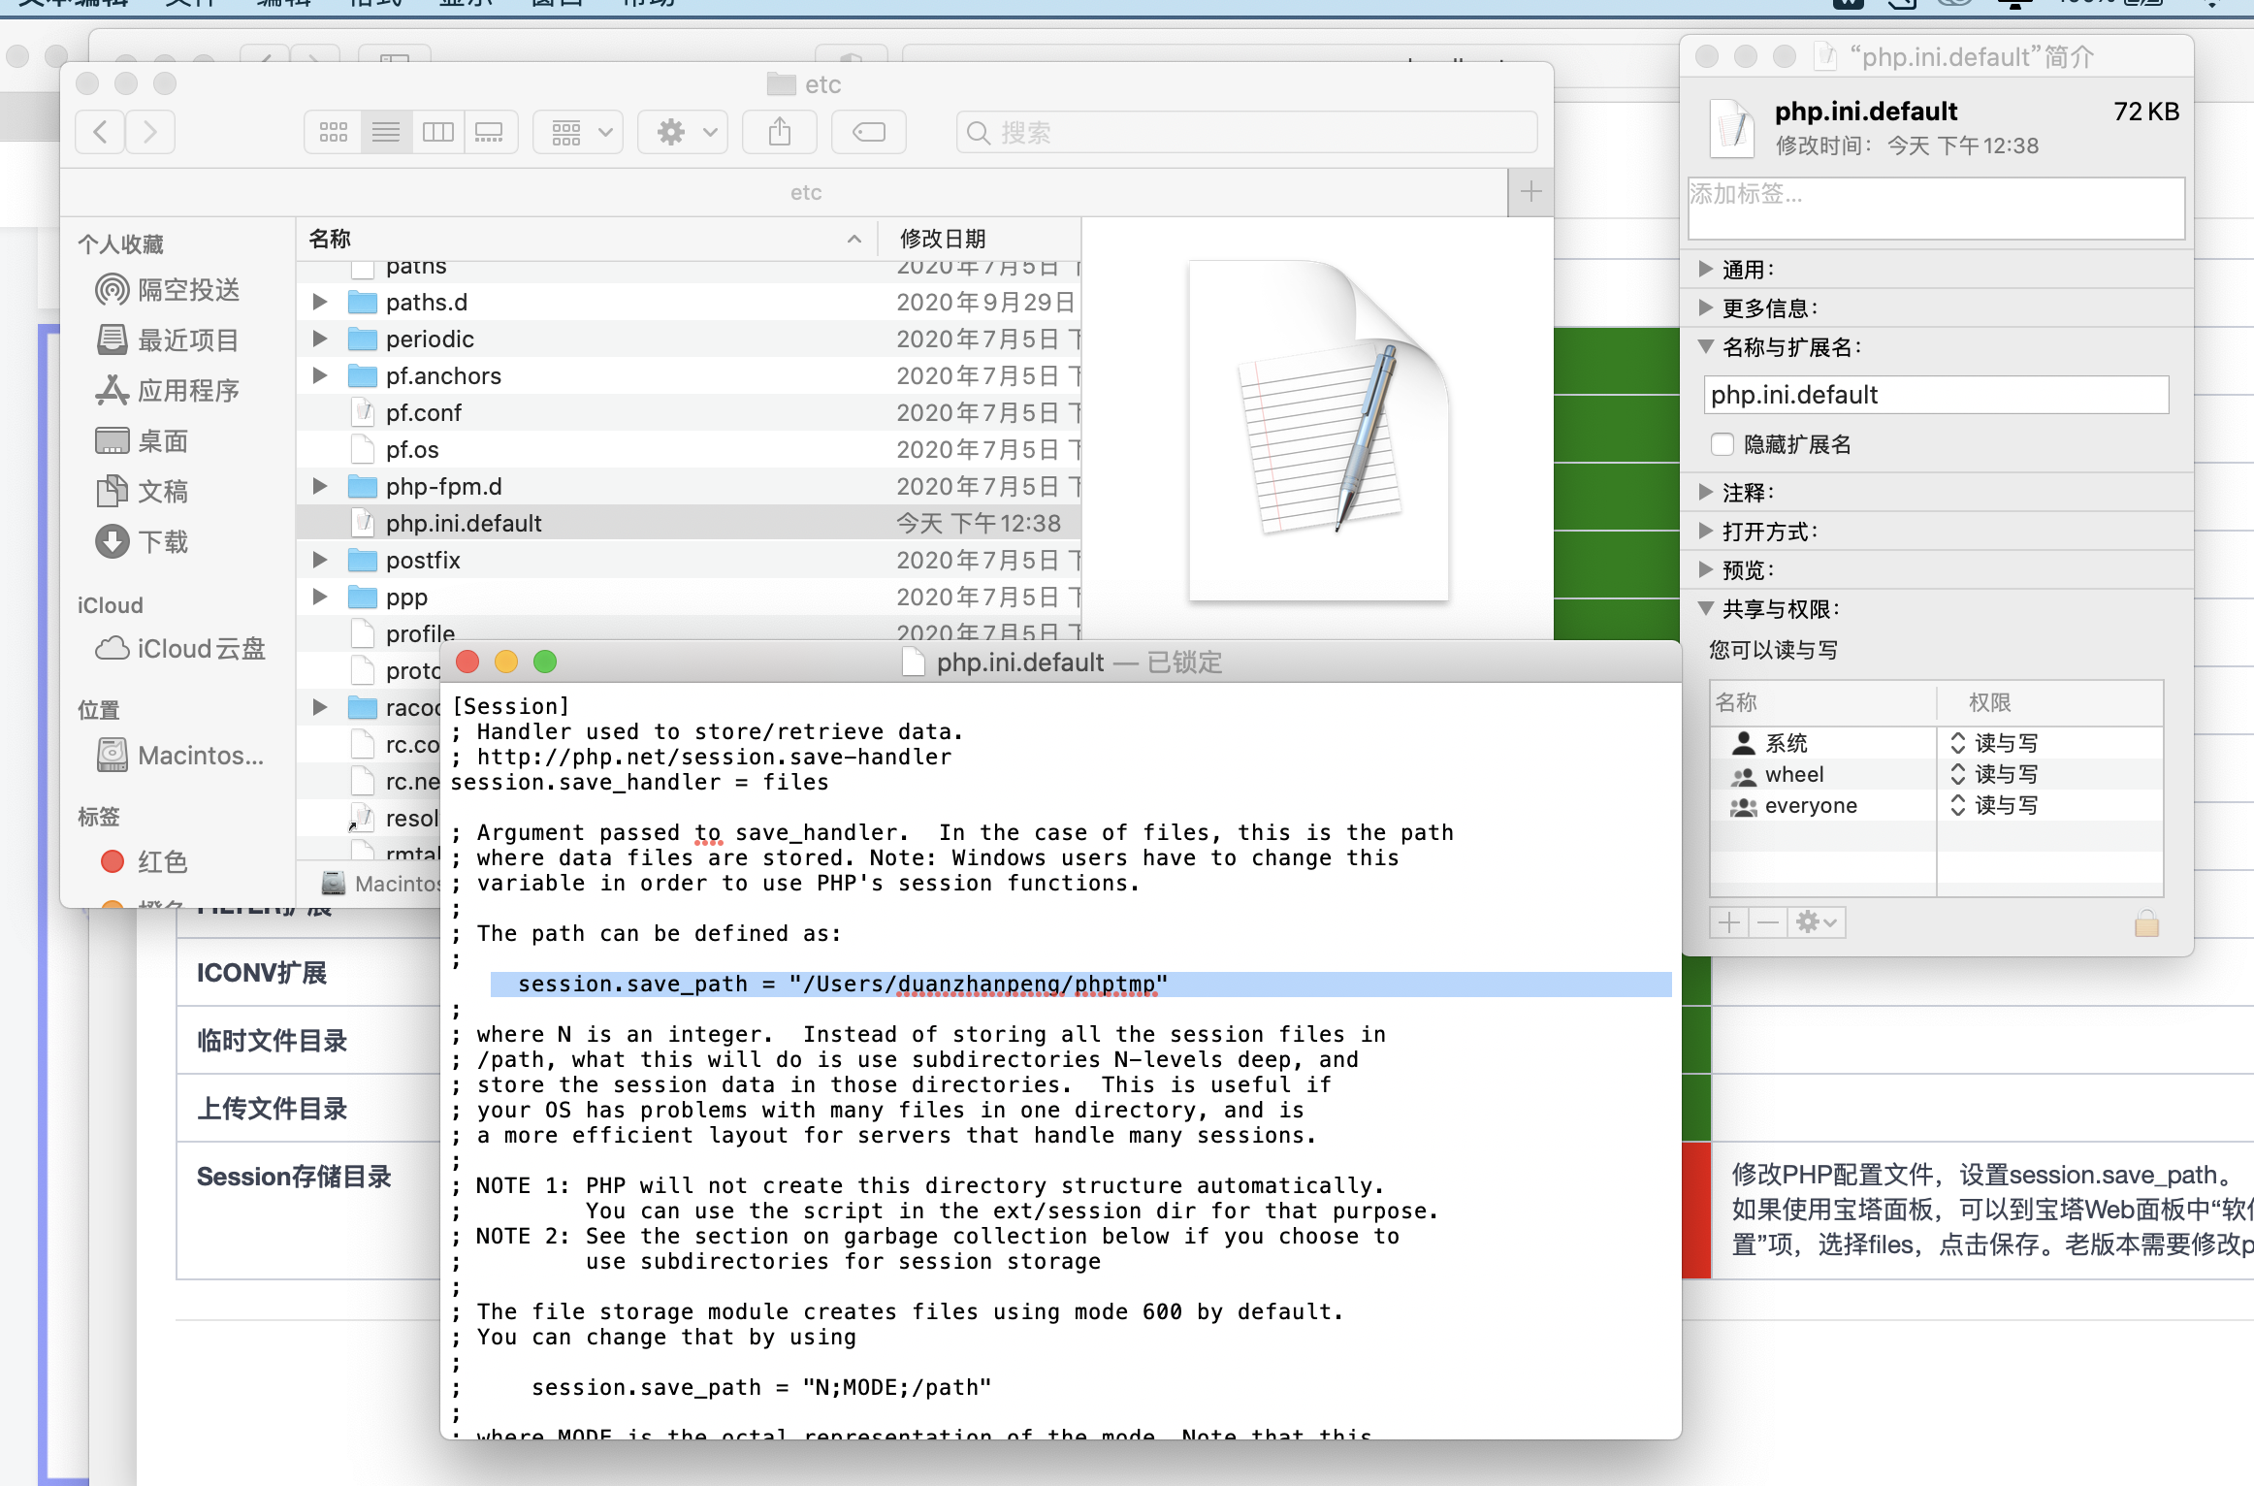Image resolution: width=2254 pixels, height=1486 pixels.
Task: Click Macintosh HD in Finder path bar
Action: click(x=382, y=883)
